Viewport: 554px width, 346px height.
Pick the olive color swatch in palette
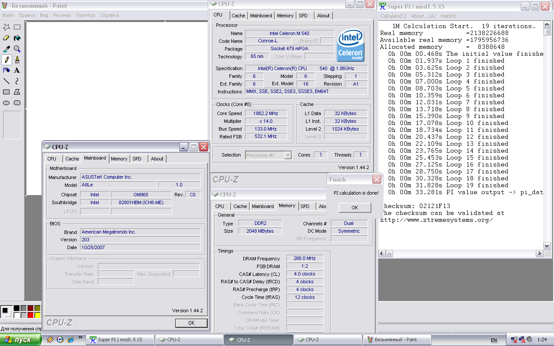(x=37, y=308)
